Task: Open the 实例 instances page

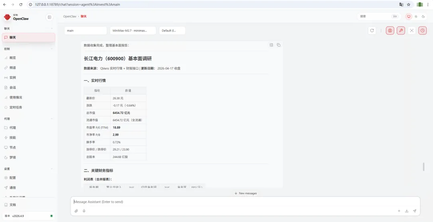Action: (28, 78)
